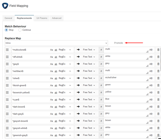The width and height of the screenshot is (161, 139).
Task: Click the drag handle for ^off-white$ row
Action: (7, 57)
